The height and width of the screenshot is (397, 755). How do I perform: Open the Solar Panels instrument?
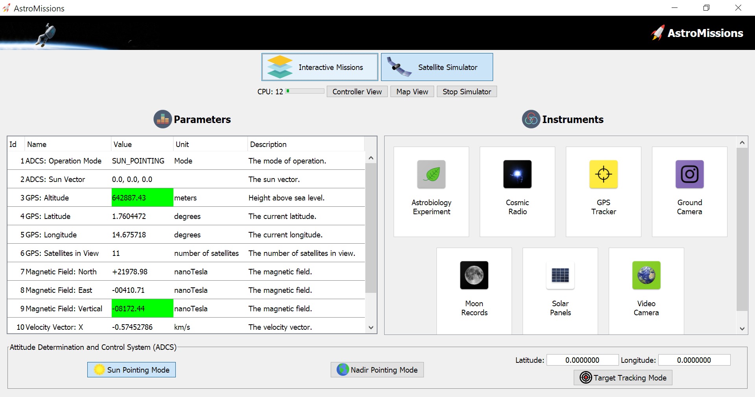[x=560, y=291]
